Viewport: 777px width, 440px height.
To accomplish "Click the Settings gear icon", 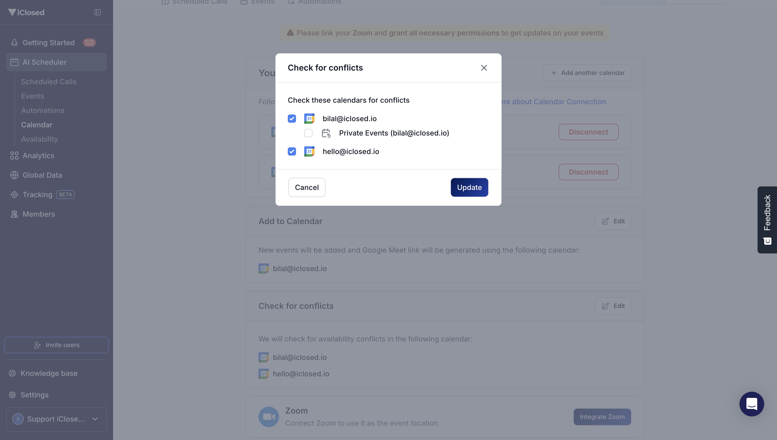I will [12, 395].
